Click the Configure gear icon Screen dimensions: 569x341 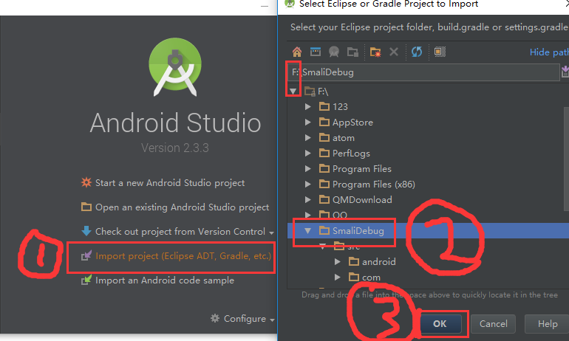pos(215,318)
